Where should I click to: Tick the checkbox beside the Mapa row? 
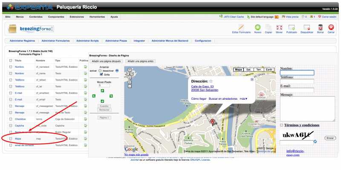[x=11, y=139]
